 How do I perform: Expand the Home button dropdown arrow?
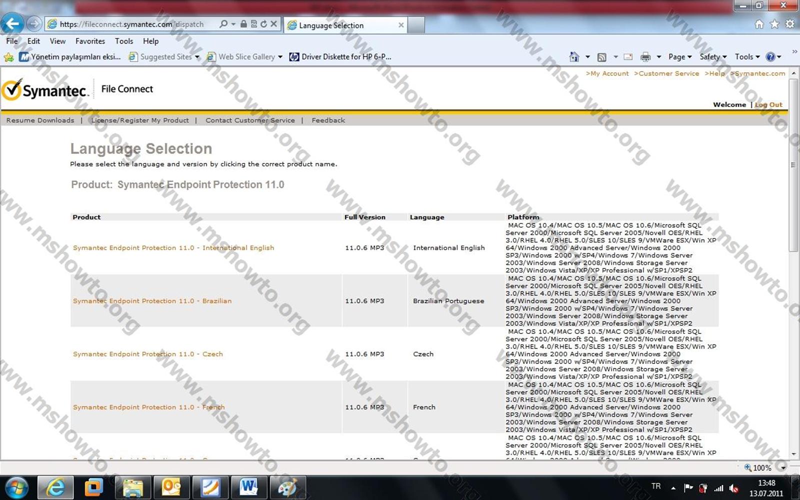(587, 57)
